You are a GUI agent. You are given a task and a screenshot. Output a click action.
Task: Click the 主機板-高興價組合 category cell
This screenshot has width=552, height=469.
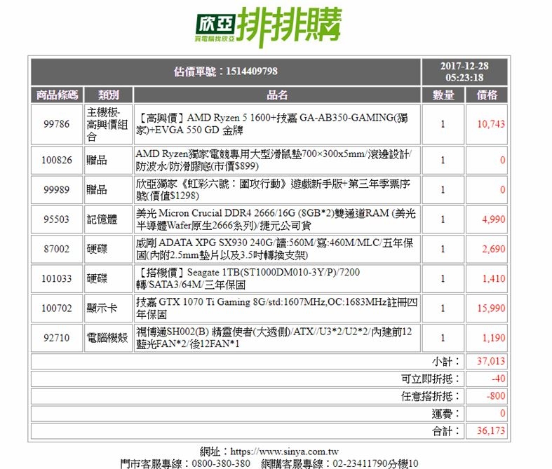109,124
